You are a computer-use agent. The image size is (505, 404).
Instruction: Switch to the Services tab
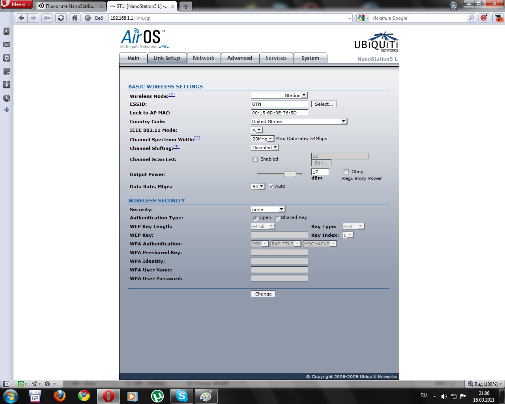[276, 58]
